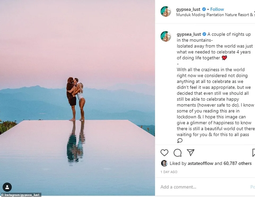Like the post with the heart icon
Screen dimensions: 255x197
[164, 153]
